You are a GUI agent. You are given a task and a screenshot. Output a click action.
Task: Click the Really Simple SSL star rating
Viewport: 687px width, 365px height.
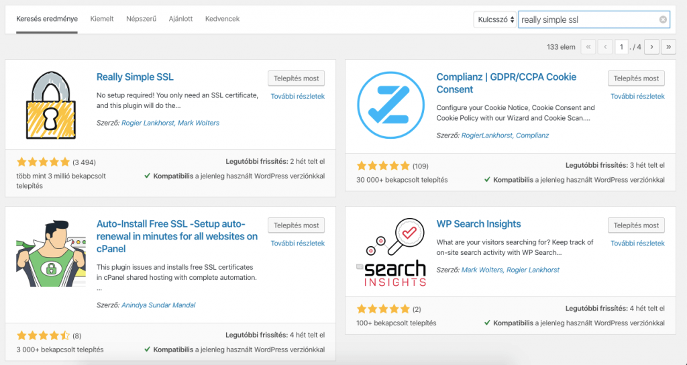[43, 162]
